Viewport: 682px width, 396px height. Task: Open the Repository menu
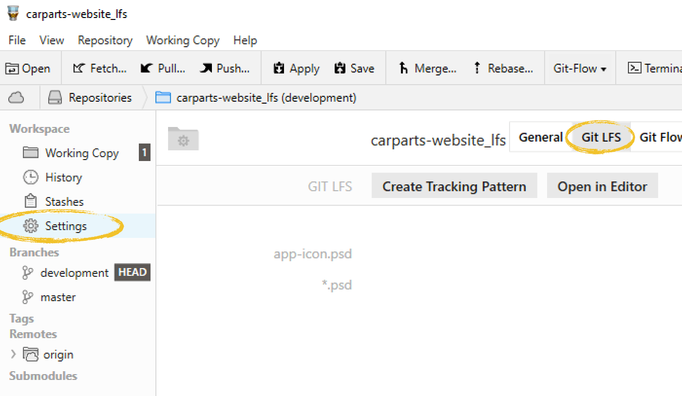click(x=105, y=40)
